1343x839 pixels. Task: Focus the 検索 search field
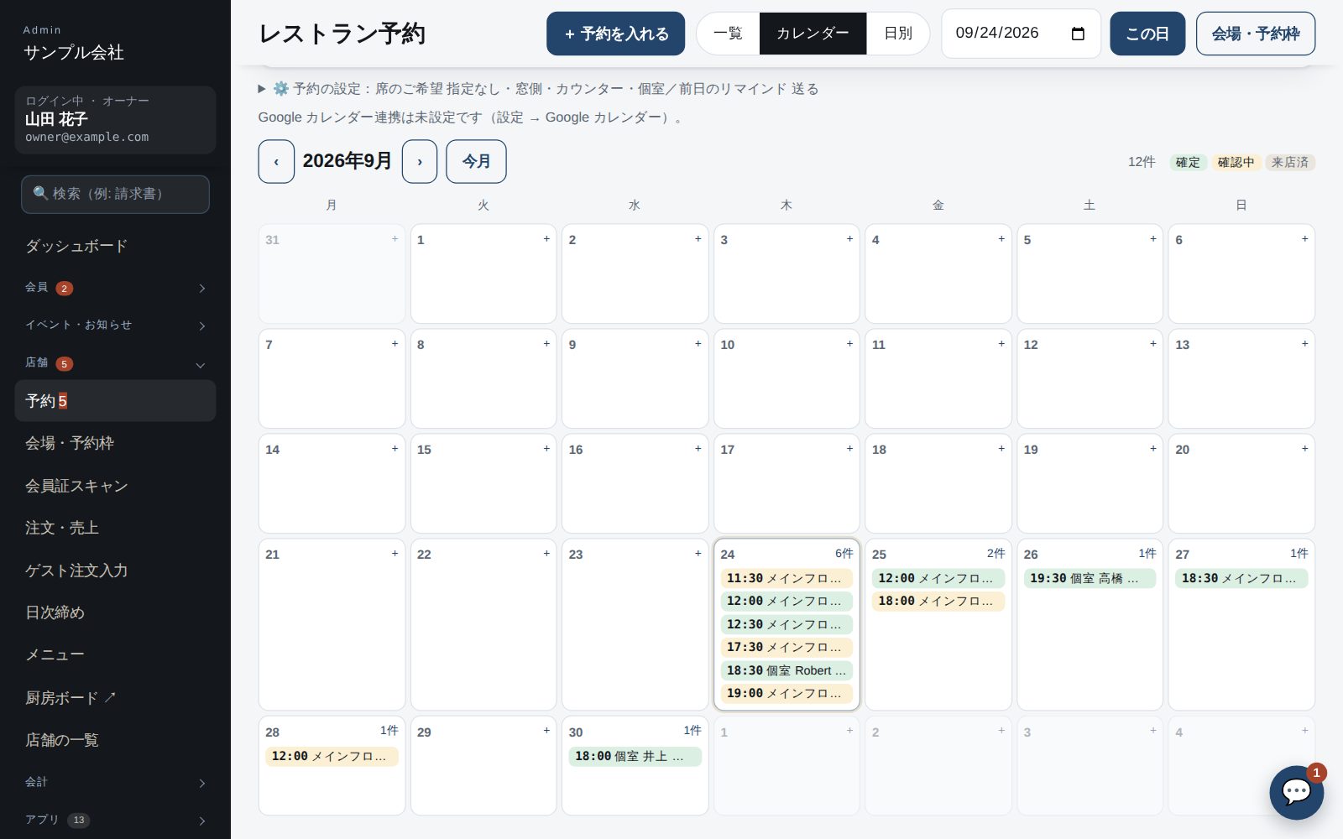[115, 194]
